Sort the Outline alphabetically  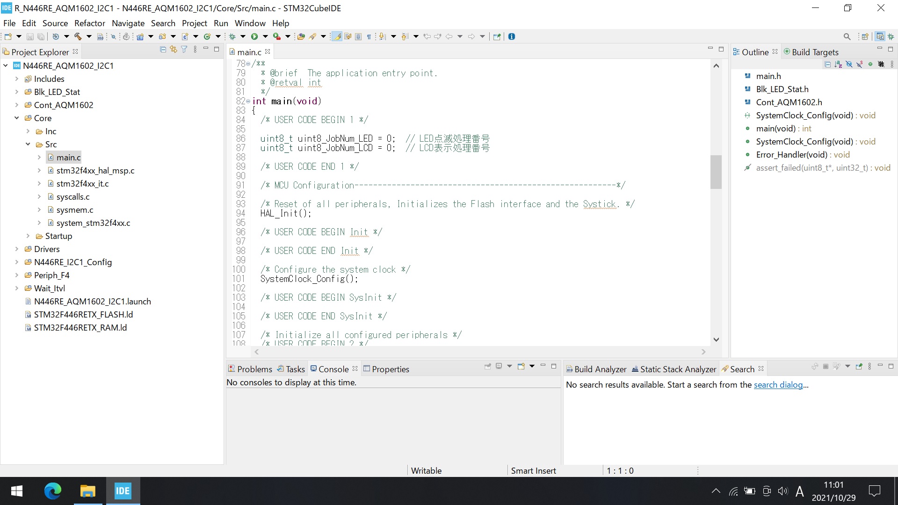838,65
